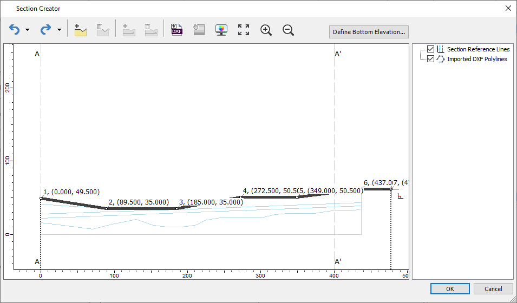Click the Import DXF icon
The height and width of the screenshot is (303, 517).
click(x=177, y=30)
